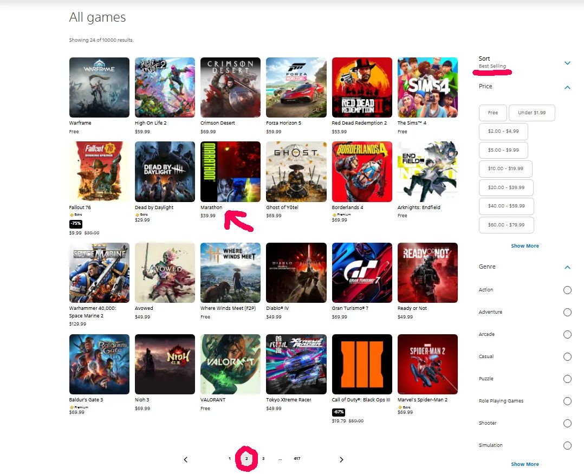
Task: Go to the previous page arrow
Action: (x=185, y=459)
